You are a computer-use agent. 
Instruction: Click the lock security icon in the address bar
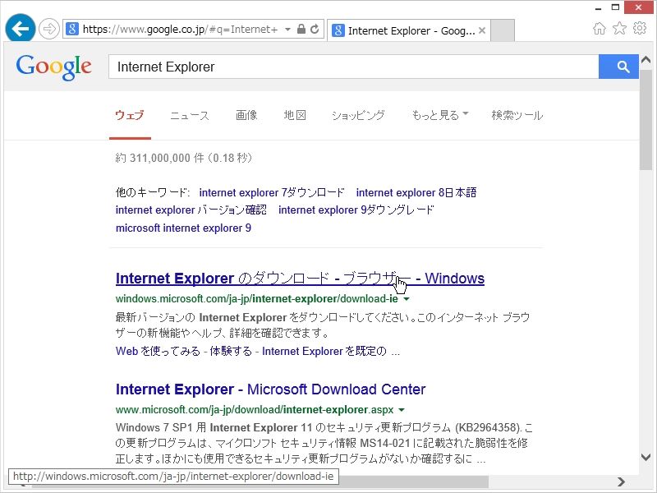(x=301, y=29)
